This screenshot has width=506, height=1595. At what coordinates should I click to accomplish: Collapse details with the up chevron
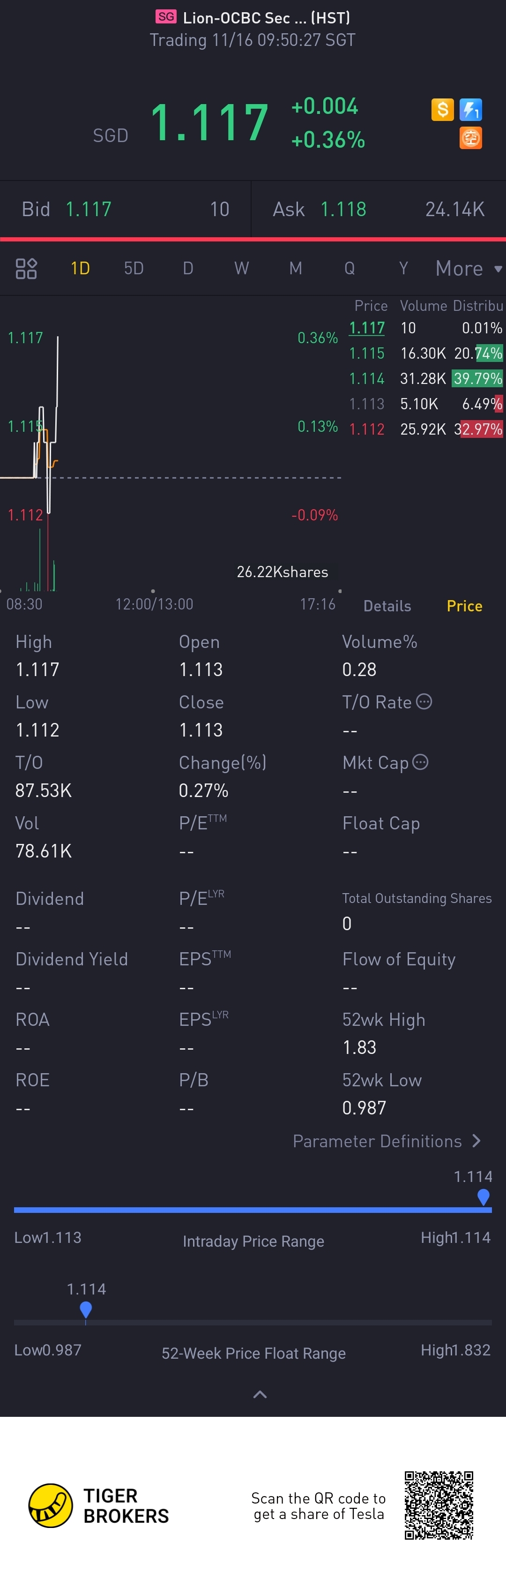260,1394
